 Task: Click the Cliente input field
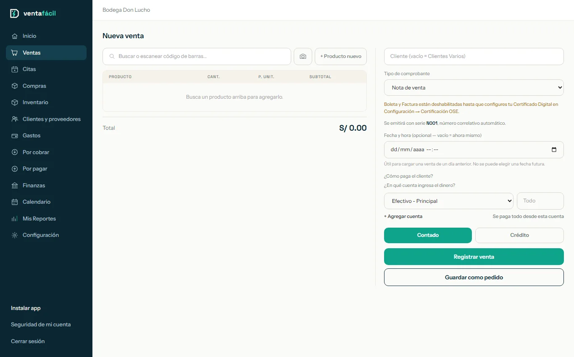pyautogui.click(x=474, y=56)
